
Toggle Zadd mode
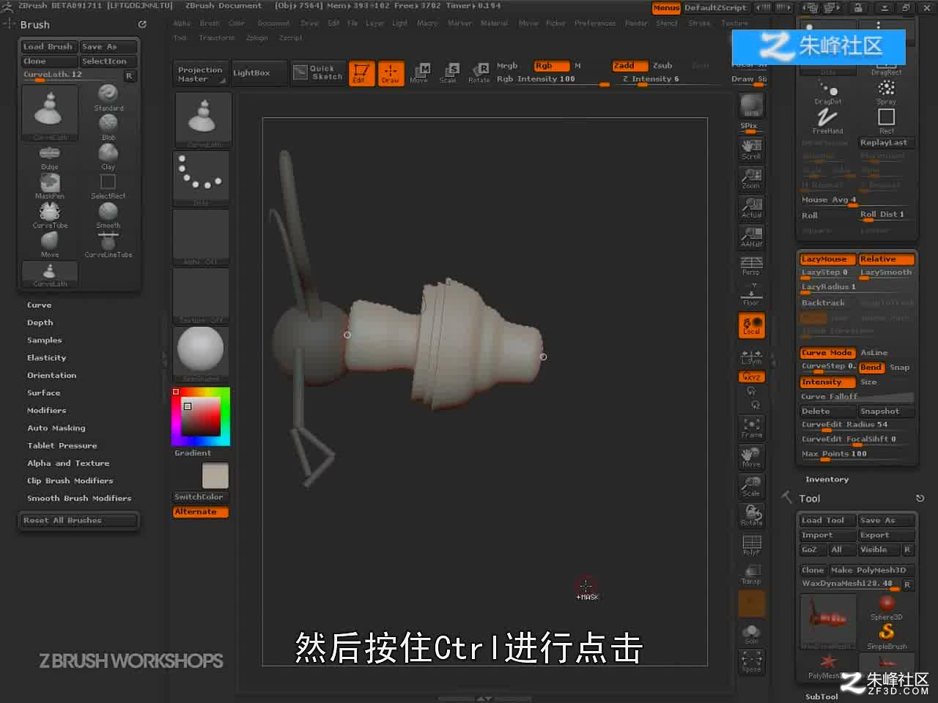630,66
